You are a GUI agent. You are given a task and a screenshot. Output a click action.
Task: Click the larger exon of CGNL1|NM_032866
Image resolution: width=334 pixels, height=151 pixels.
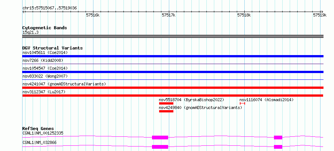pyautogui.click(x=160, y=147)
